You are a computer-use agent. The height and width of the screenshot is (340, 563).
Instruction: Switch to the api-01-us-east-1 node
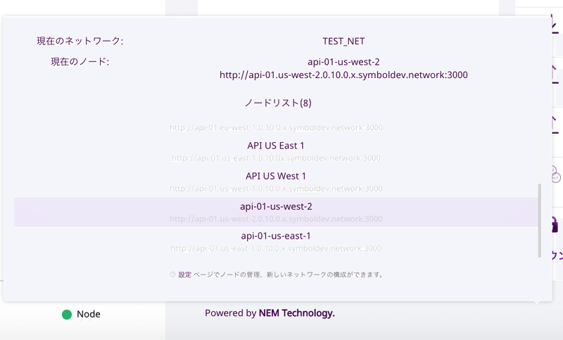[276, 241]
